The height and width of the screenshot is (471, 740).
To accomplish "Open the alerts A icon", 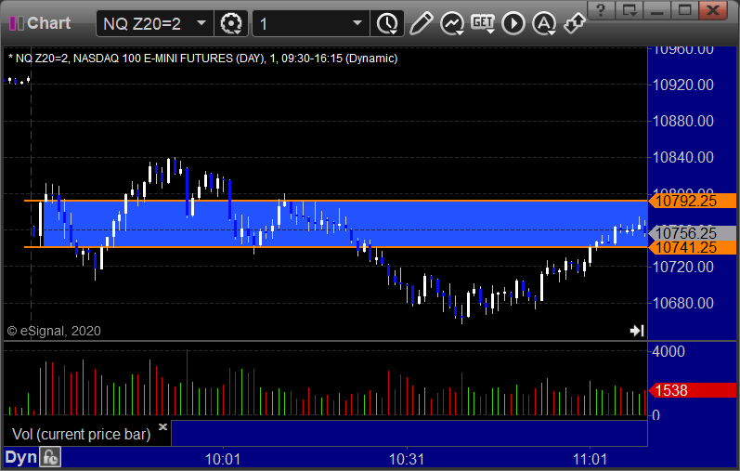I will 544,23.
